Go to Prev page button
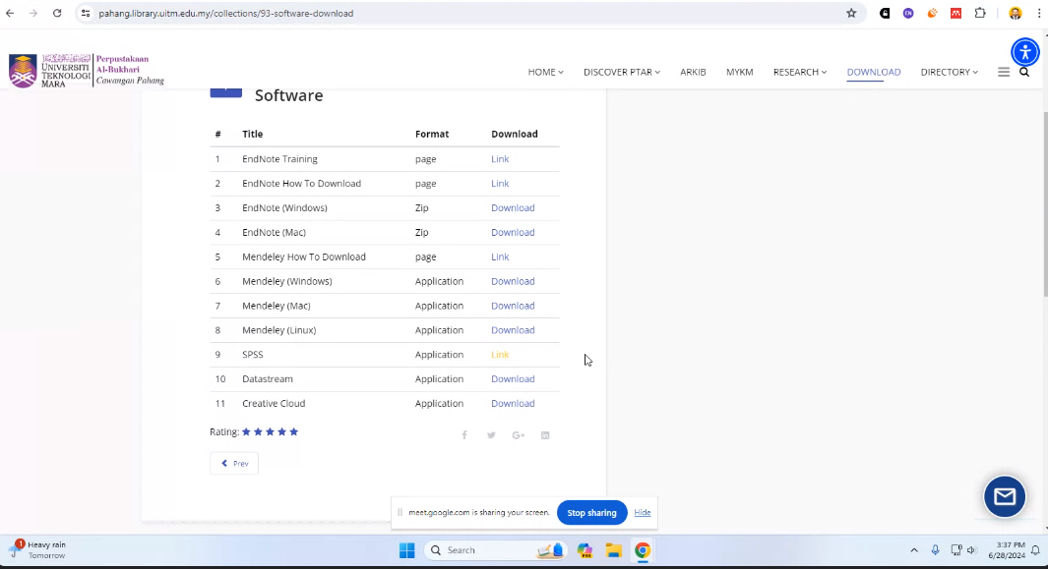The height and width of the screenshot is (569, 1048). point(234,464)
